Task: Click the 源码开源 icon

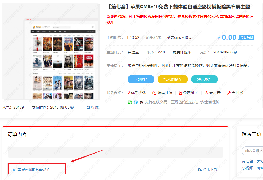Action: [x=154, y=93]
